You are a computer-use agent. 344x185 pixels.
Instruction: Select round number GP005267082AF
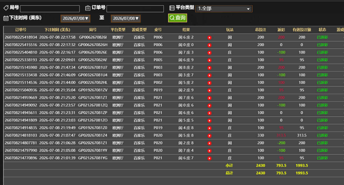point(93,60)
